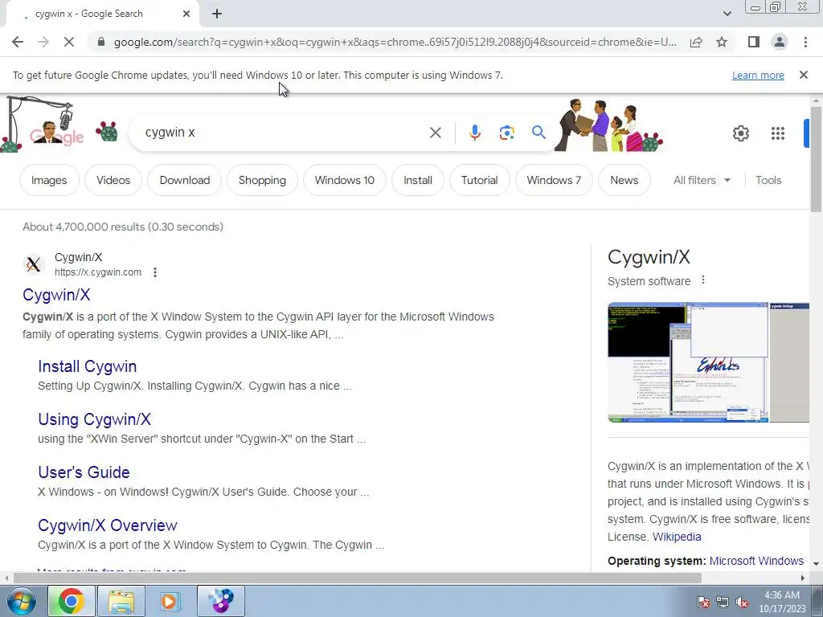
Task: Click into the search input field
Action: (x=284, y=133)
